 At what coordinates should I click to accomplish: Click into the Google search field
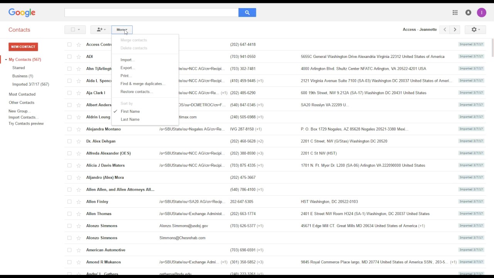tap(151, 13)
